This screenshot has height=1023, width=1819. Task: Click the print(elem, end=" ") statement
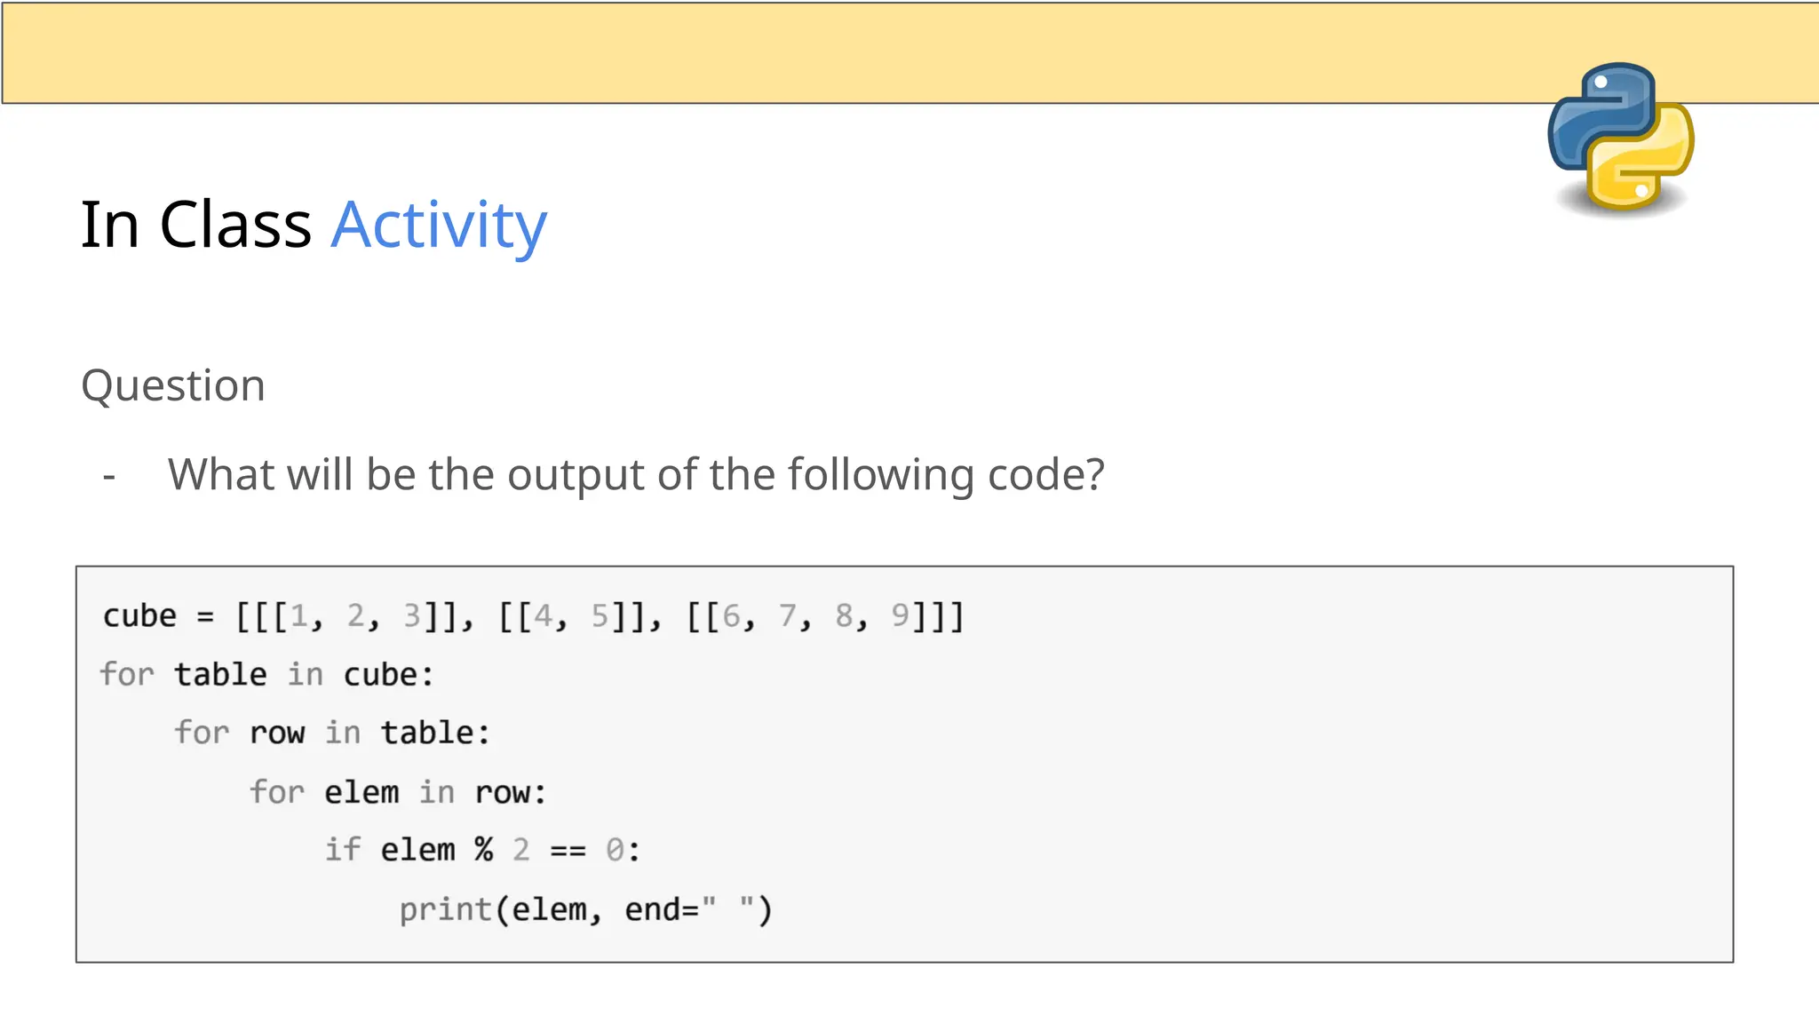coord(586,910)
